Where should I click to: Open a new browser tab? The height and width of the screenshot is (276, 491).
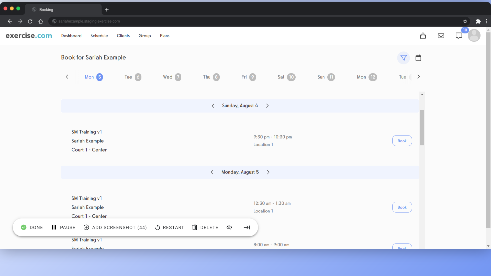[107, 10]
